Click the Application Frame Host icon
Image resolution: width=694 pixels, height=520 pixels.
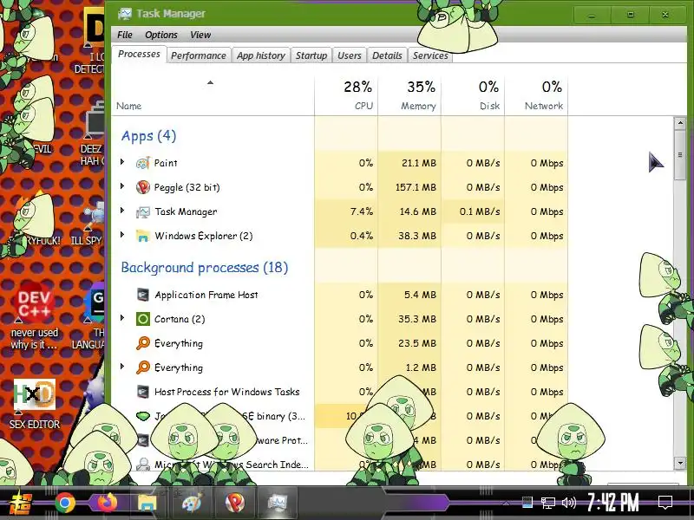pos(143,295)
